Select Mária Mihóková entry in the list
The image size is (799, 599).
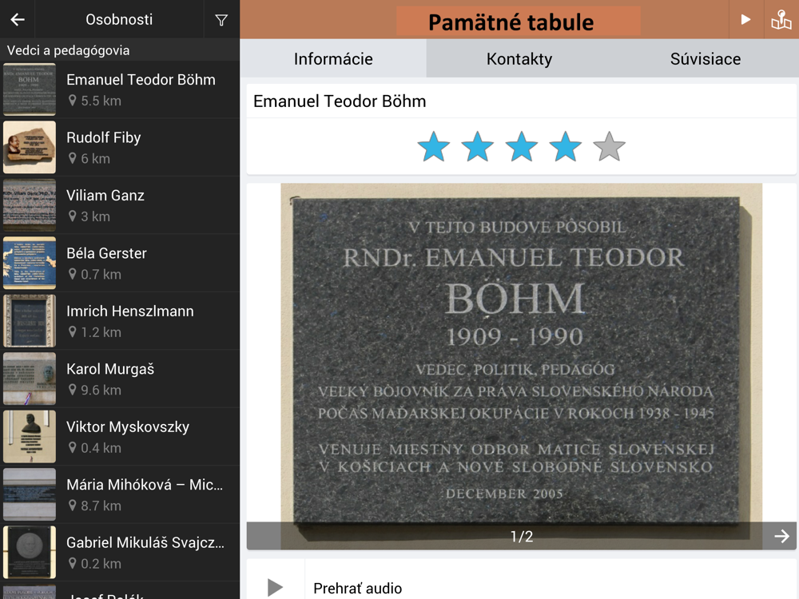(x=120, y=494)
